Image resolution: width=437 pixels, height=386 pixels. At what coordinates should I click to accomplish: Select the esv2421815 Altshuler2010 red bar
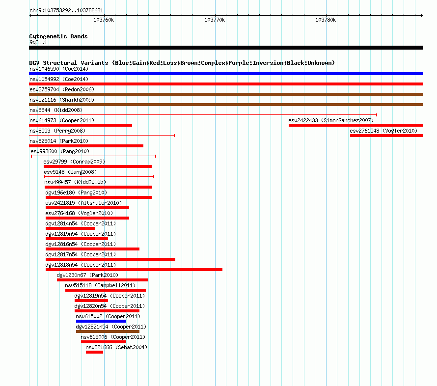tap(87, 208)
